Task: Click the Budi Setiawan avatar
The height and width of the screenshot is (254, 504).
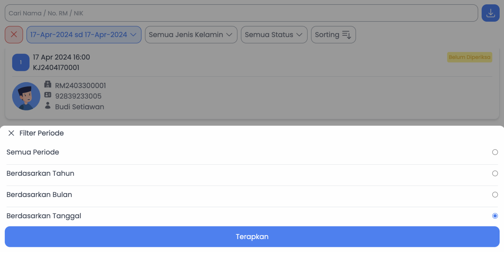Action: (26, 96)
